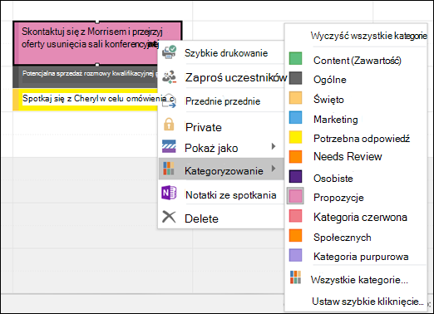The width and height of the screenshot is (434, 314).
Task: Select Przednie przednie menu entry
Action: pos(221,101)
